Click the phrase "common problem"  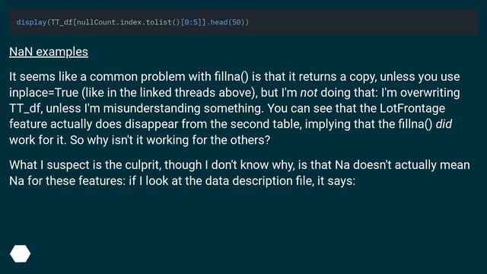coord(137,77)
